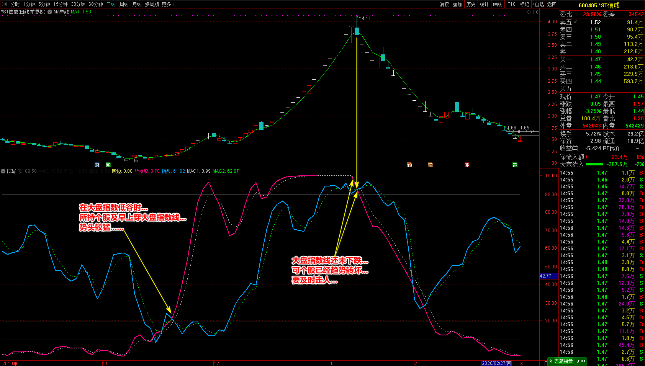645x366 pixels.
Task: Click the 财 finance marker on chart
Action: pyautogui.click(x=97, y=165)
